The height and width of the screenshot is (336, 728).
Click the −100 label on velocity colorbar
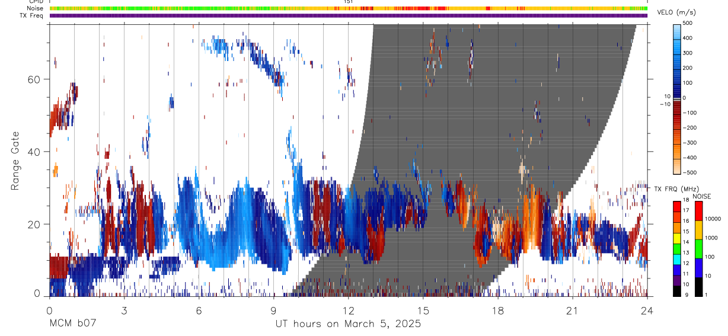pyautogui.click(x=690, y=113)
